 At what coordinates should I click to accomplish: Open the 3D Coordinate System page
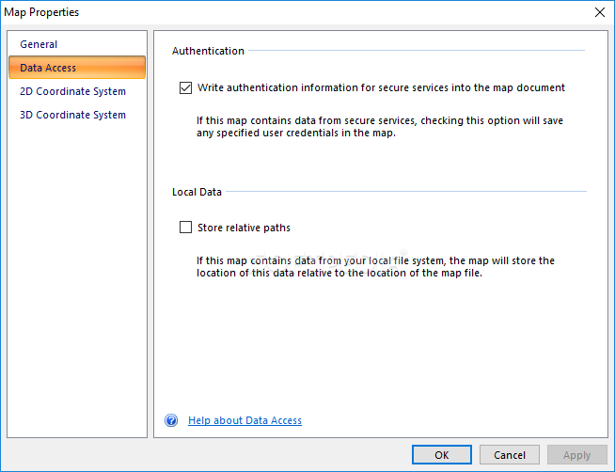click(73, 115)
